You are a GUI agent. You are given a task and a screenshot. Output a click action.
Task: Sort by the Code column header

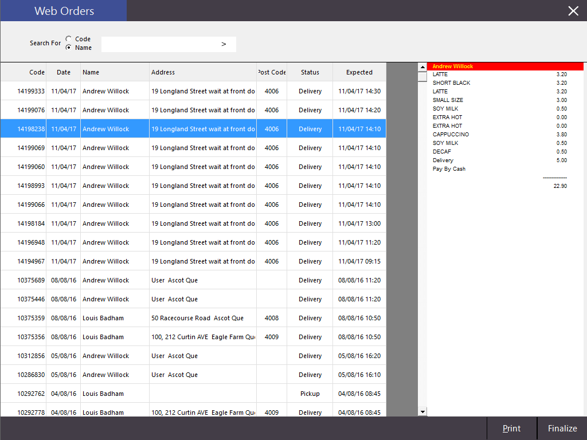[23, 72]
